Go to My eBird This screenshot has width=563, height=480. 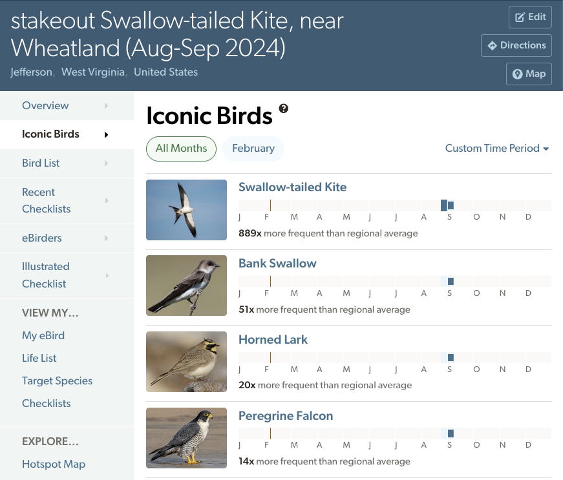(x=43, y=335)
